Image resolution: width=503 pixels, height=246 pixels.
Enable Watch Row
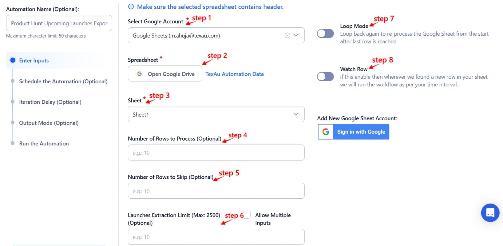[x=325, y=77]
